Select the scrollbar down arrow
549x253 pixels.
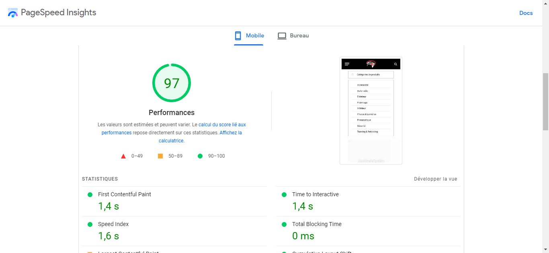pyautogui.click(x=545, y=249)
